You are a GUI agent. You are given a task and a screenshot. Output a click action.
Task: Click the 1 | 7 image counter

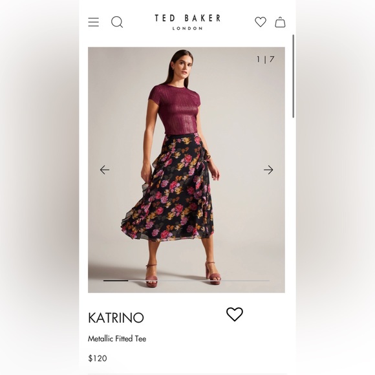266,59
